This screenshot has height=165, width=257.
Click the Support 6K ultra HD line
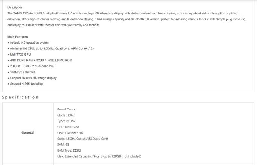(x=32, y=78)
